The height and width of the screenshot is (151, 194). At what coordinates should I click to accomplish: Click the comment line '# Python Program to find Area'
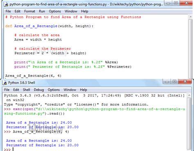pyautogui.click(x=73, y=17)
